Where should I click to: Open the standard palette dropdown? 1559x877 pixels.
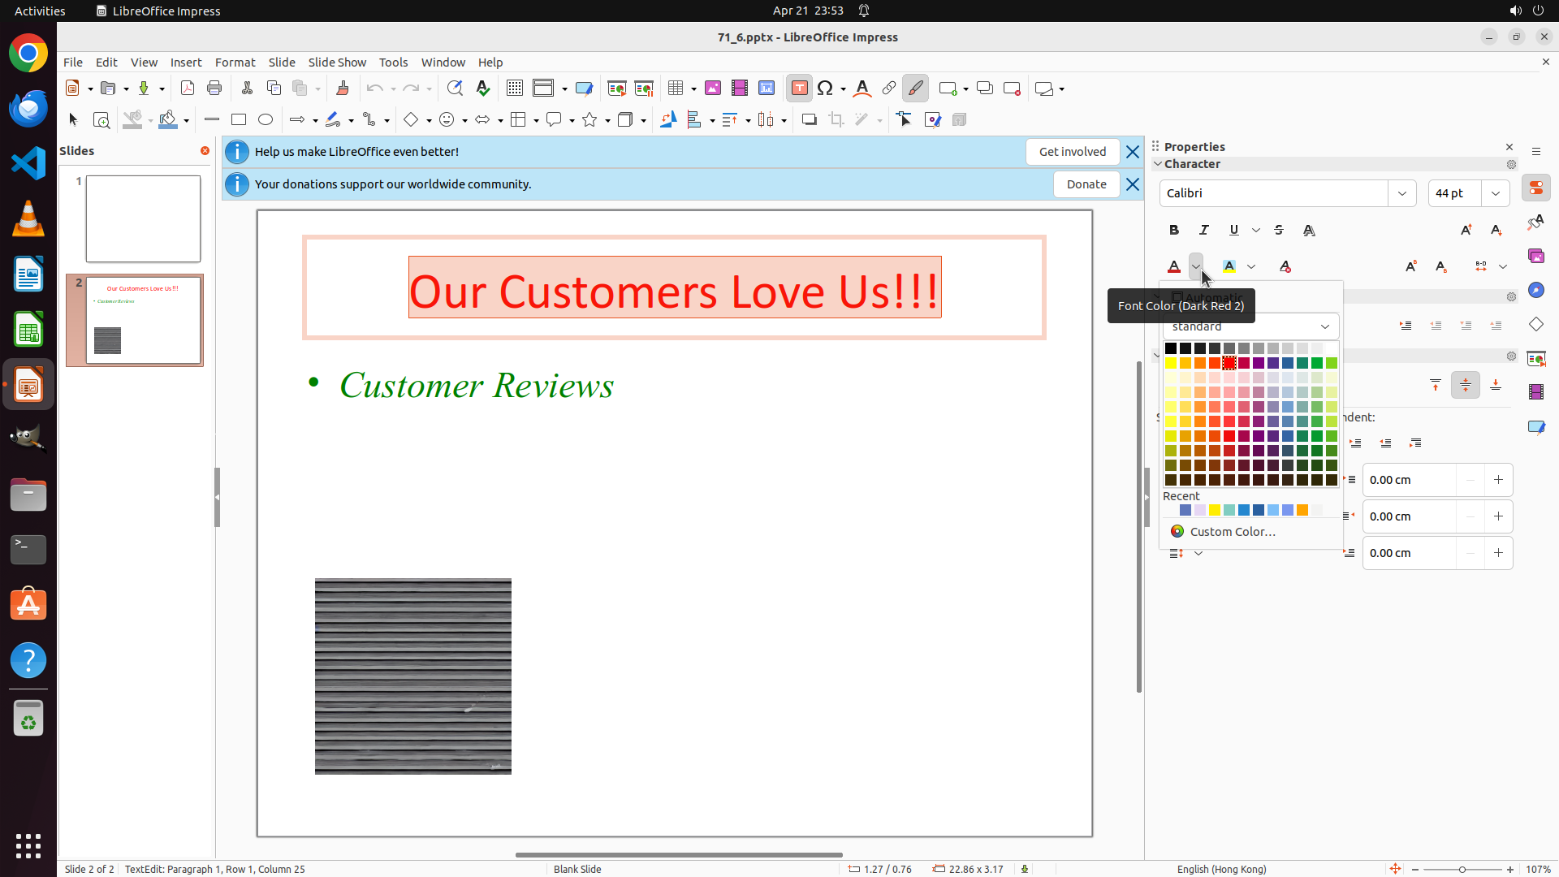pyautogui.click(x=1324, y=326)
